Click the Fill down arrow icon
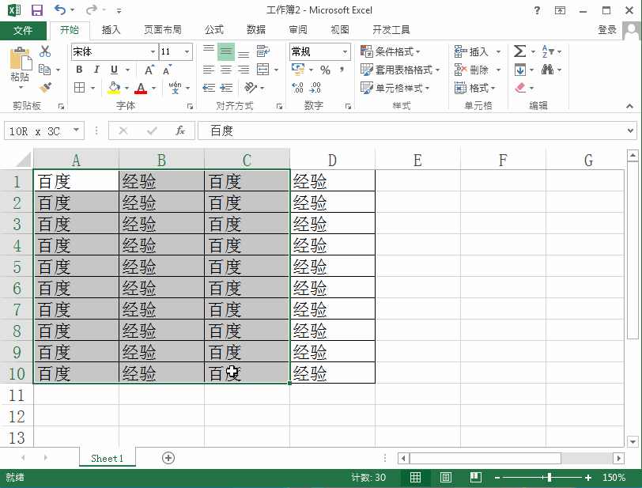The width and height of the screenshot is (642, 488). click(x=520, y=70)
